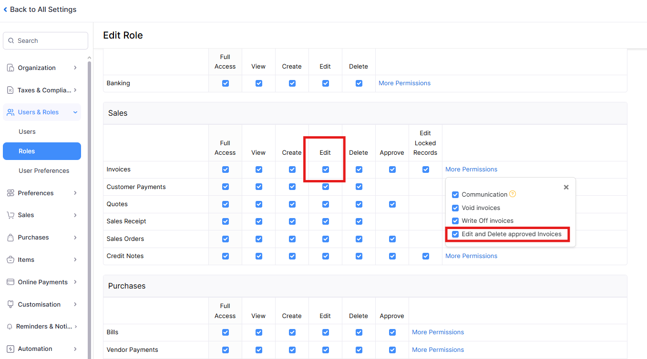The height and width of the screenshot is (359, 647).
Task: Uncheck Edit for Vendor Payments
Action: 326,350
